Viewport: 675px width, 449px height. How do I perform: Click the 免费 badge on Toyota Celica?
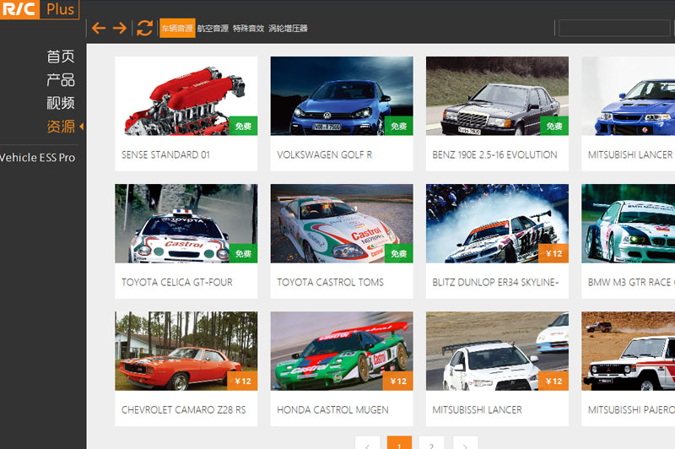click(x=243, y=253)
